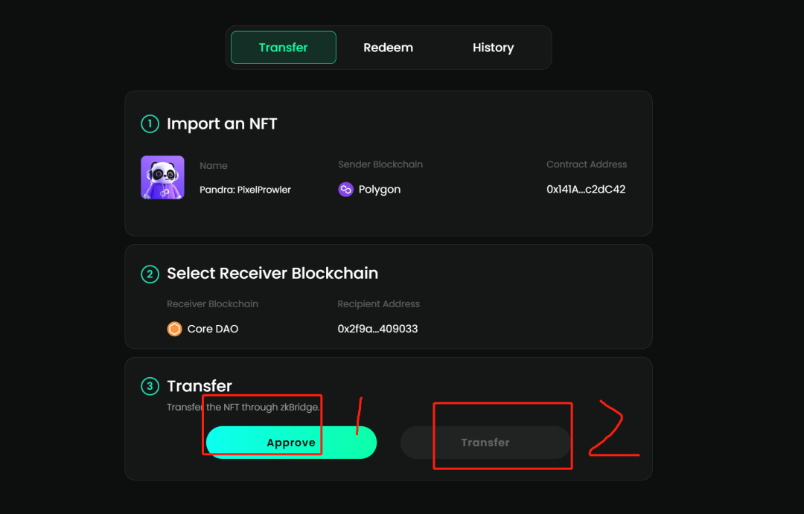Click the step 1 circle icon
The height and width of the screenshot is (514, 804).
(150, 123)
